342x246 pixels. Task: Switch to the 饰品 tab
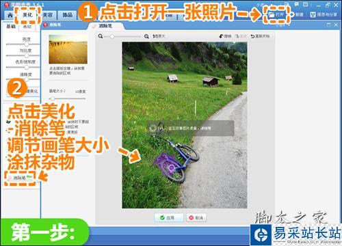pos(68,15)
